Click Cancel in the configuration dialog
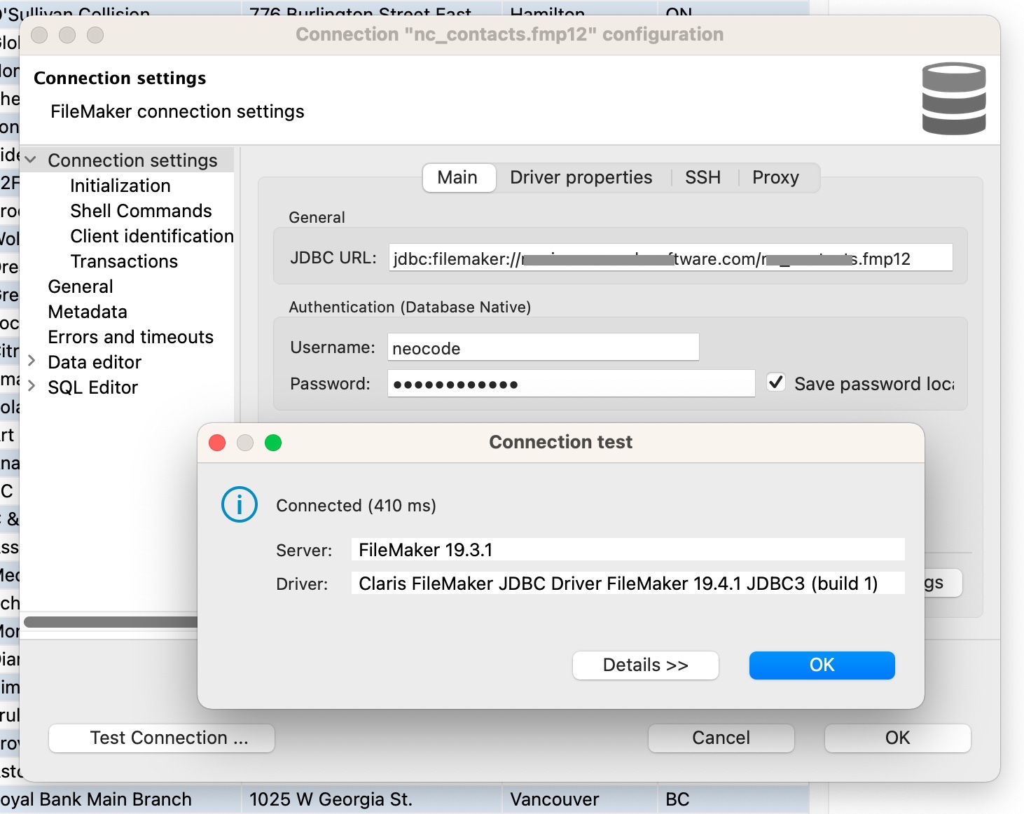This screenshot has height=814, width=1024. coord(721,738)
